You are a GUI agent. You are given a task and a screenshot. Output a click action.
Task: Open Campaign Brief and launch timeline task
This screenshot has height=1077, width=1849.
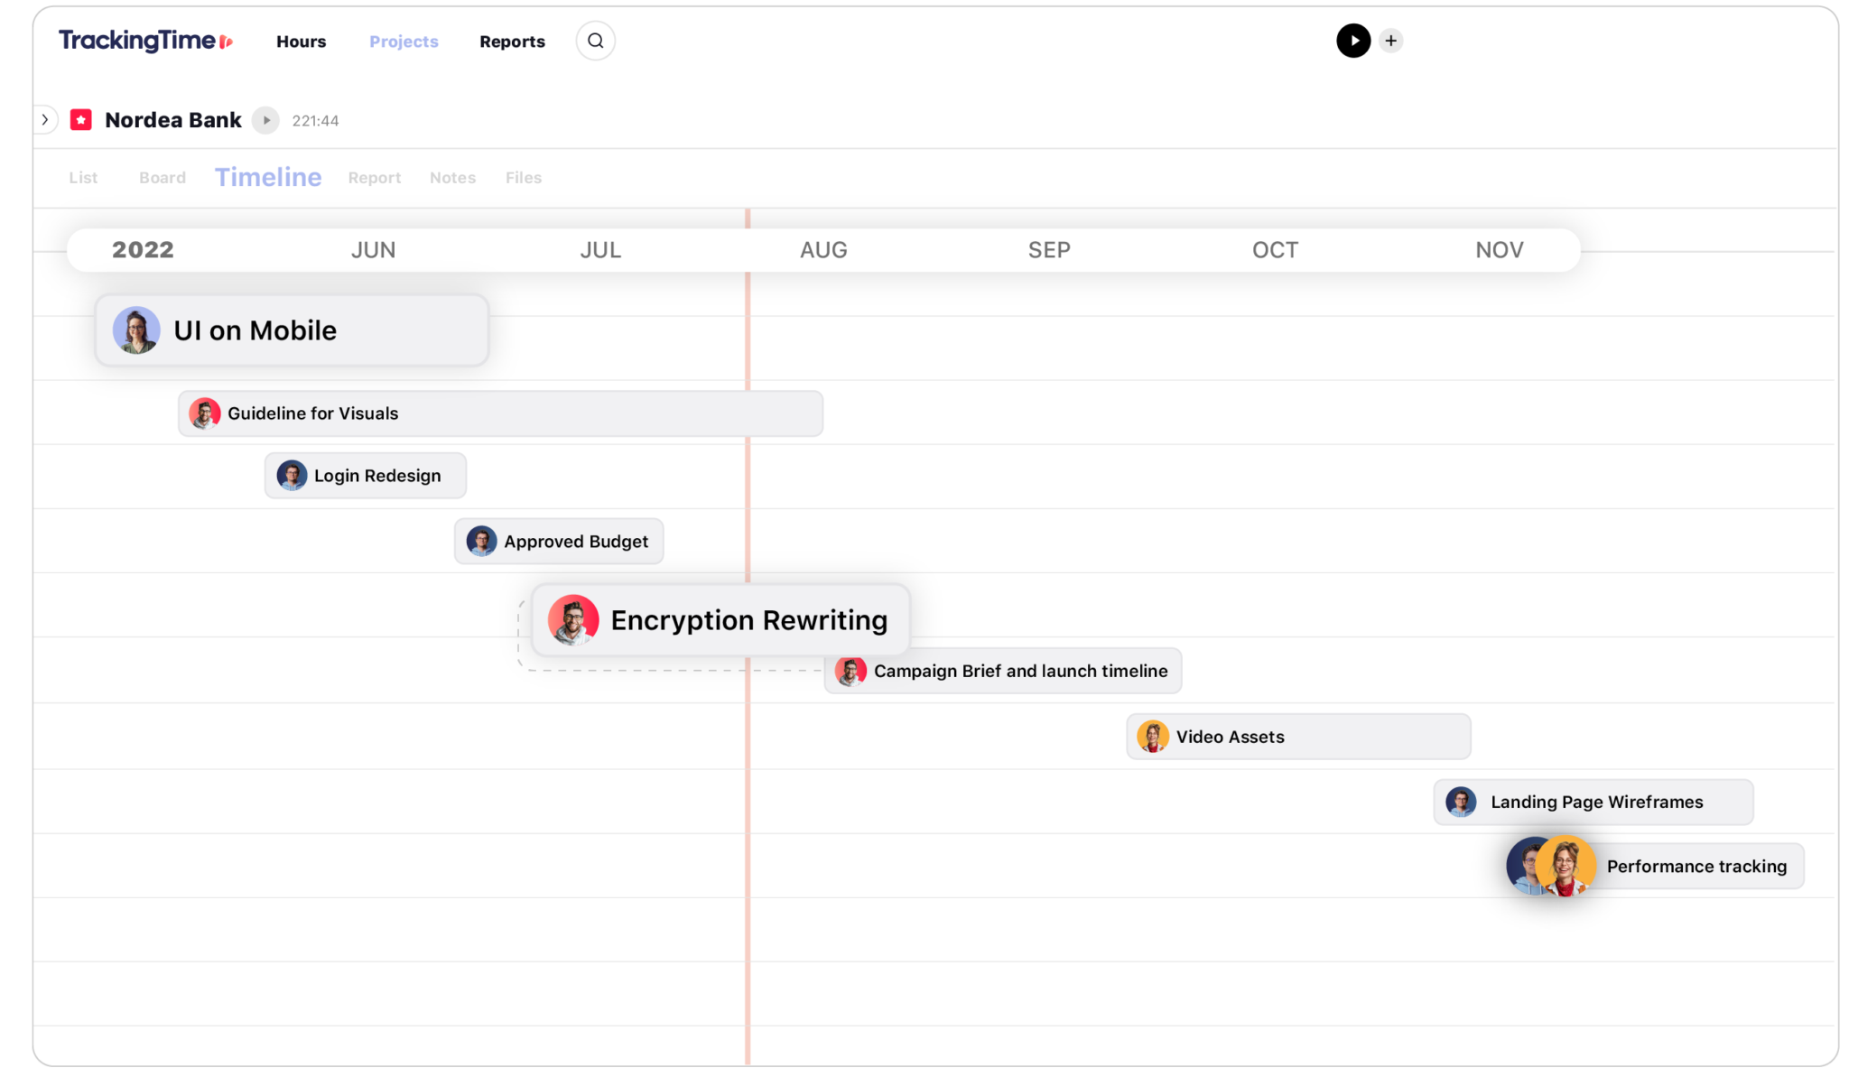click(x=1003, y=671)
